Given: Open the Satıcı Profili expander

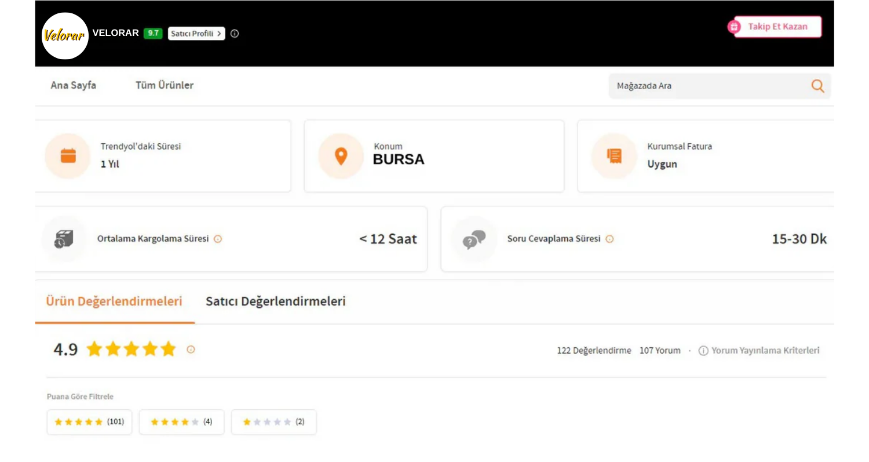Looking at the screenshot, I should [x=196, y=34].
